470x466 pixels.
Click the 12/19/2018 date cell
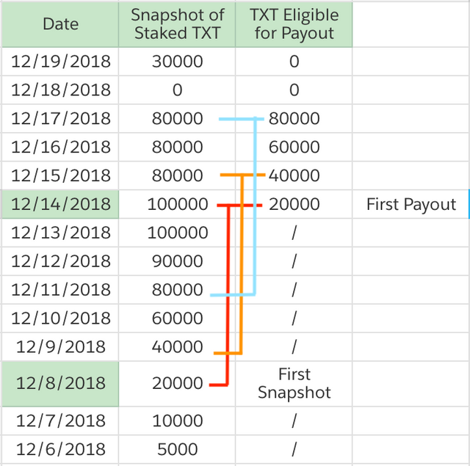pos(60,62)
